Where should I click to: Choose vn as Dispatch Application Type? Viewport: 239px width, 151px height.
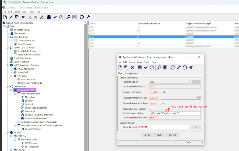160,103
